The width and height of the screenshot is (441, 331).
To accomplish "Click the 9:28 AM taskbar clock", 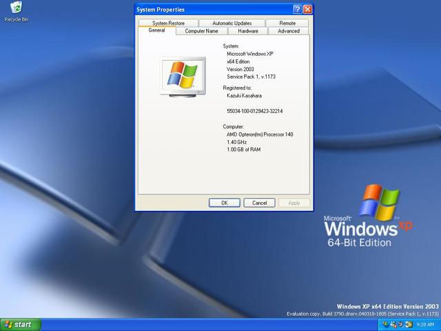I will coord(425,325).
